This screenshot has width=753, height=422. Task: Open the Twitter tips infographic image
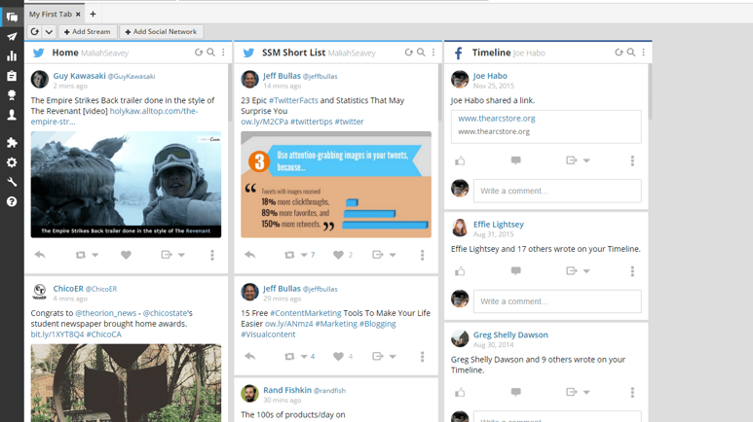336,185
